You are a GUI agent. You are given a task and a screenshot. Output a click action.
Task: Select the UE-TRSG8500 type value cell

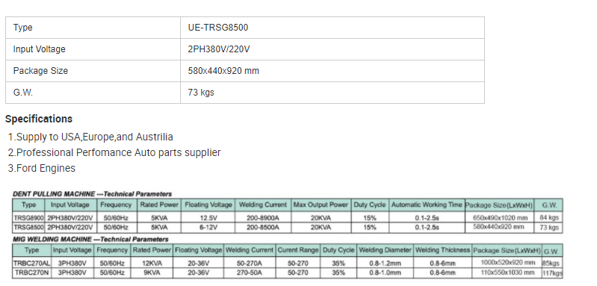(x=332, y=28)
